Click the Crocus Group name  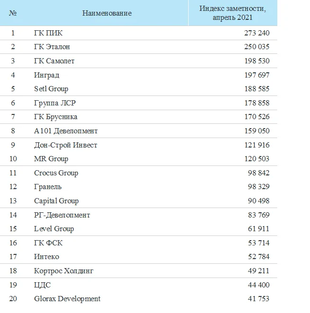click(x=56, y=173)
